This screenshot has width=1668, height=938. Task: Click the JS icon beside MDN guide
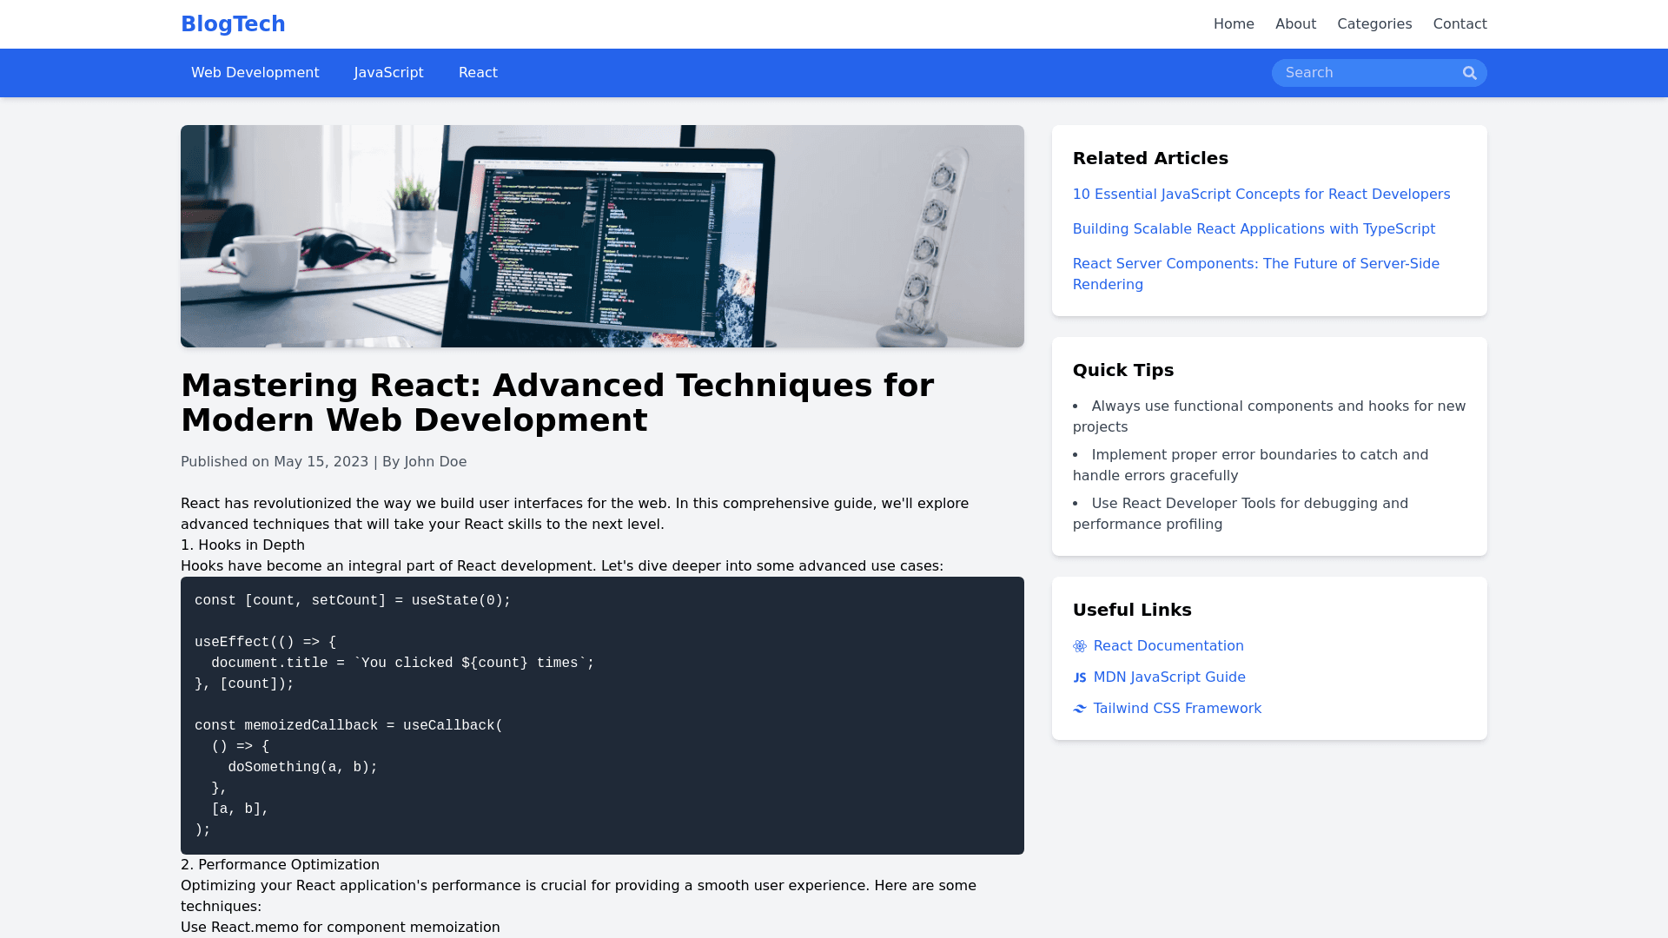click(1080, 677)
